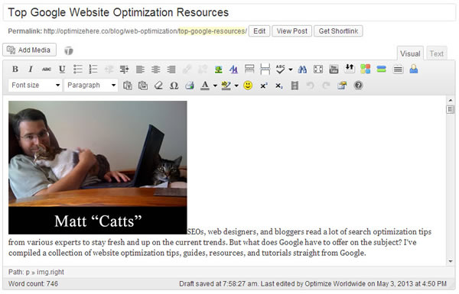This screenshot has width=459, height=294.
Task: Print the post content
Action: pyautogui.click(x=190, y=86)
